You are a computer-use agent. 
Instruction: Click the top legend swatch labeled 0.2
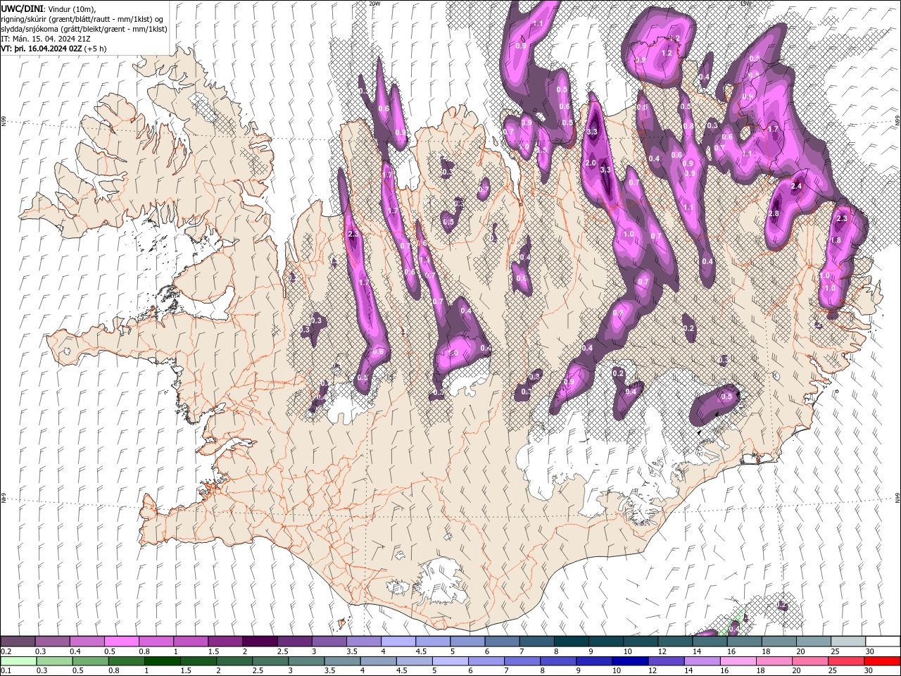18,641
